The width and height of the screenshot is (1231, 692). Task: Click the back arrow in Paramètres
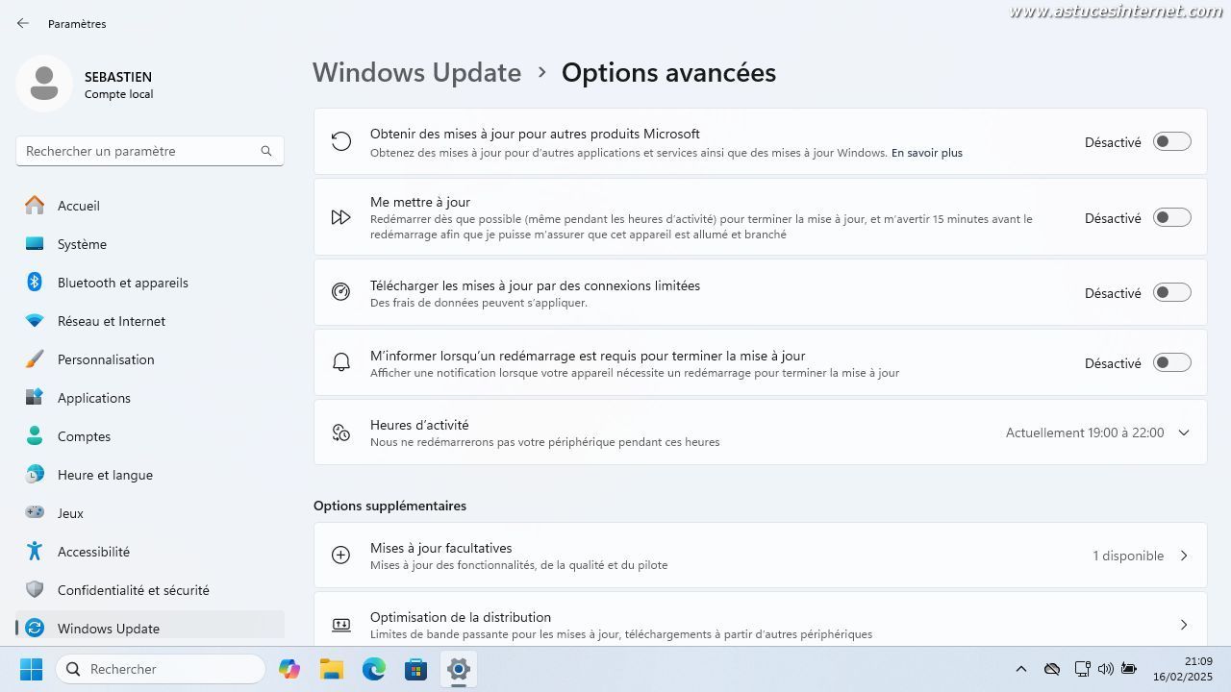(x=23, y=23)
